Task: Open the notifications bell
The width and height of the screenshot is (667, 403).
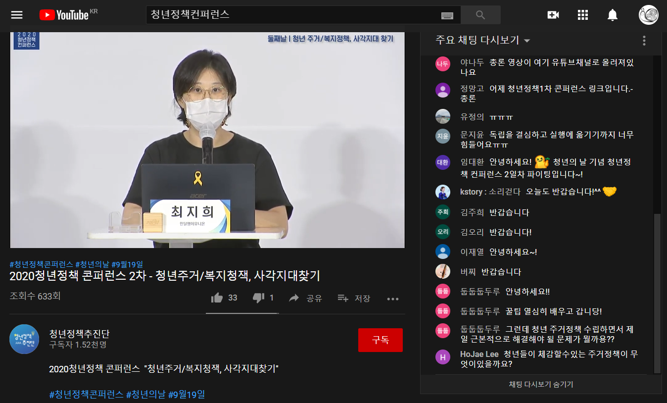Action: click(x=613, y=15)
